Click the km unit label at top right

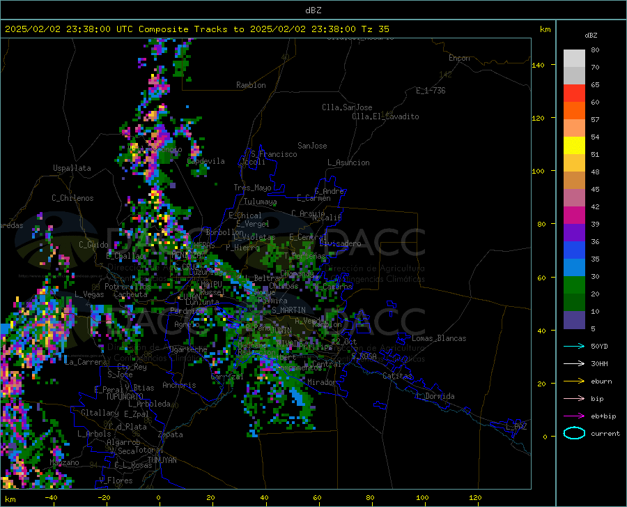click(545, 29)
